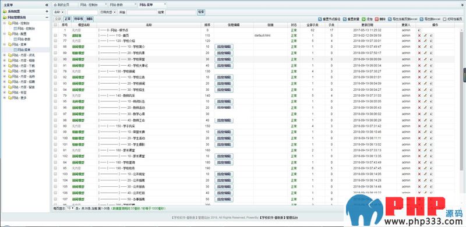Image resolution: width=466 pixels, height=227 pixels.
Task: Click red X icon in row 79
Action: [419, 95]
